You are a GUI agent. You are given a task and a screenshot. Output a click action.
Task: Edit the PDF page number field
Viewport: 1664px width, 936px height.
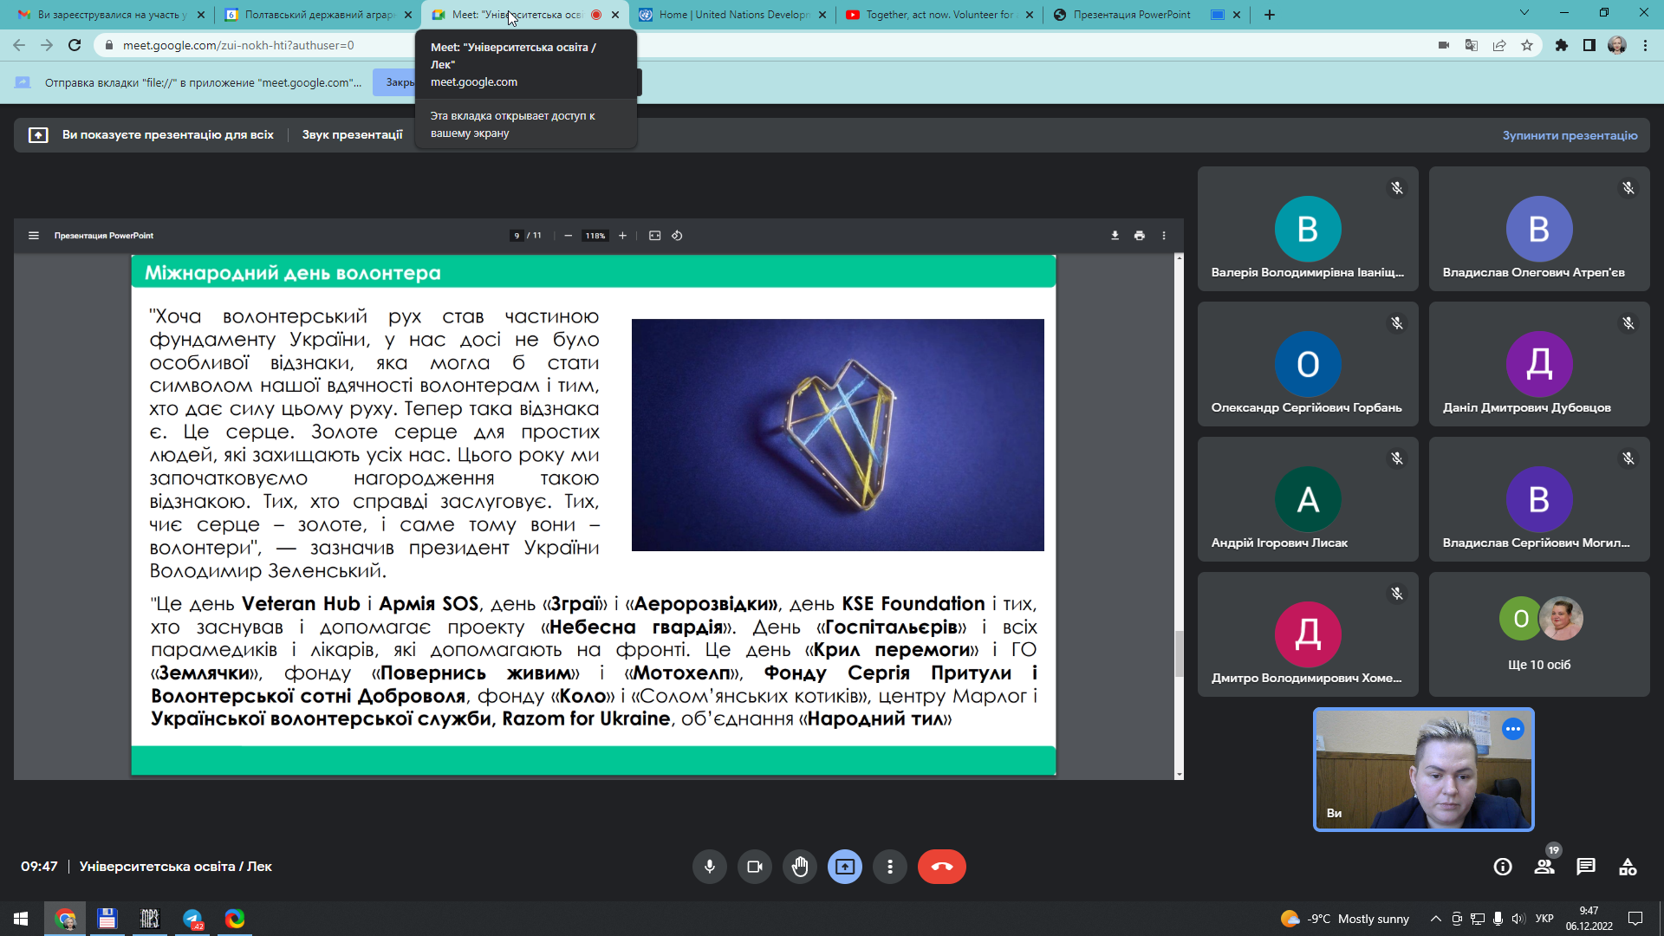click(517, 236)
